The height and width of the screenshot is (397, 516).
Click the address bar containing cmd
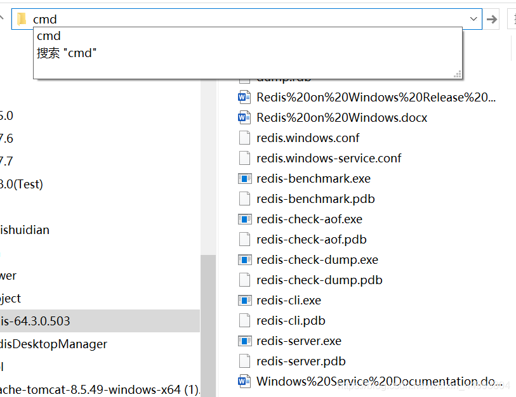[x=246, y=19]
